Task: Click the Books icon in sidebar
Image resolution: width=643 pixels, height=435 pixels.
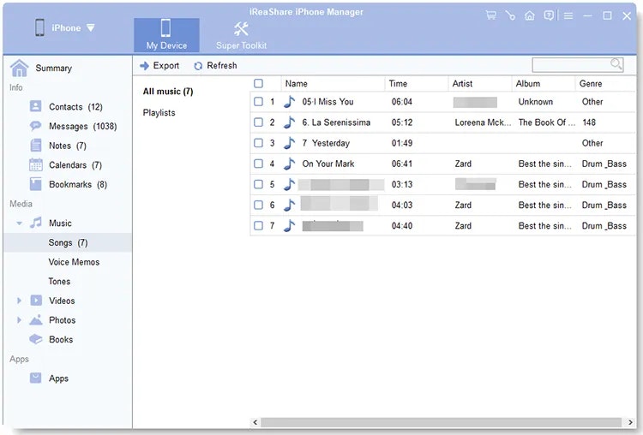Action: [36, 339]
